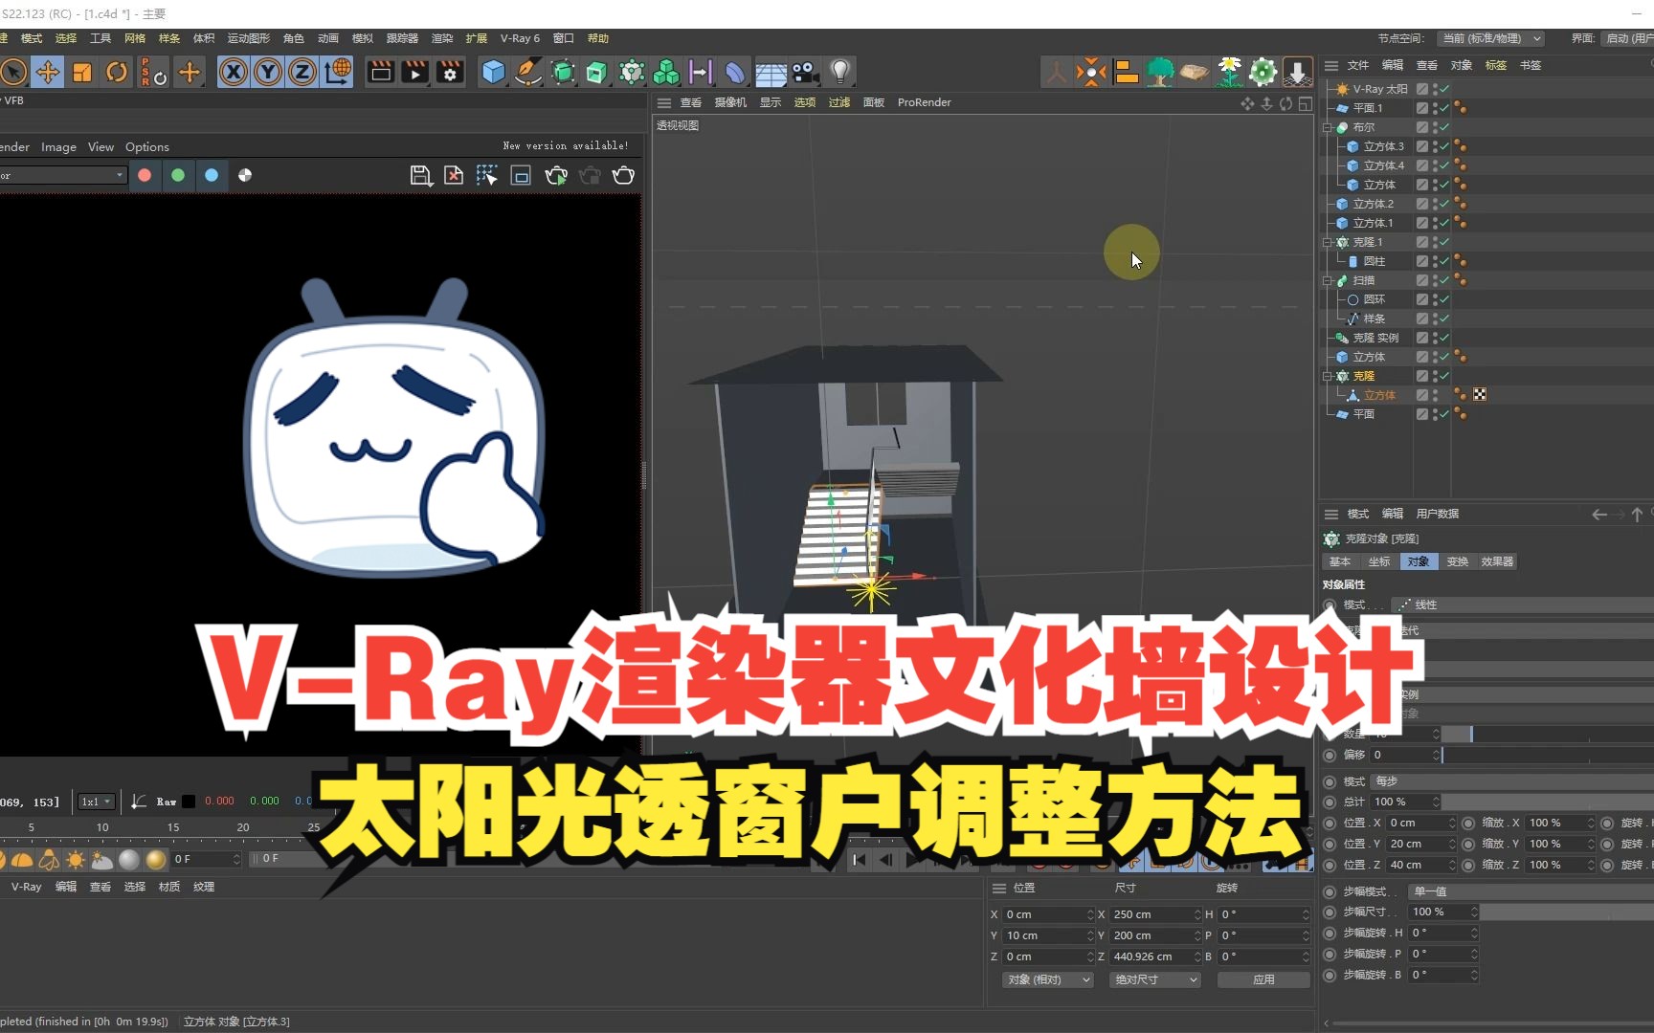Open the 渲染 menu

pos(442,38)
